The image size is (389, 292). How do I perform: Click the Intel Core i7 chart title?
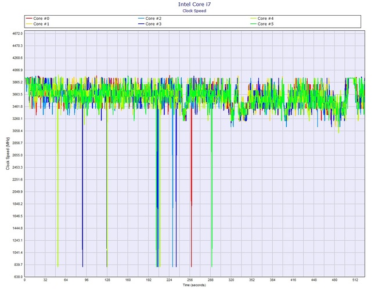pyautogui.click(x=195, y=4)
